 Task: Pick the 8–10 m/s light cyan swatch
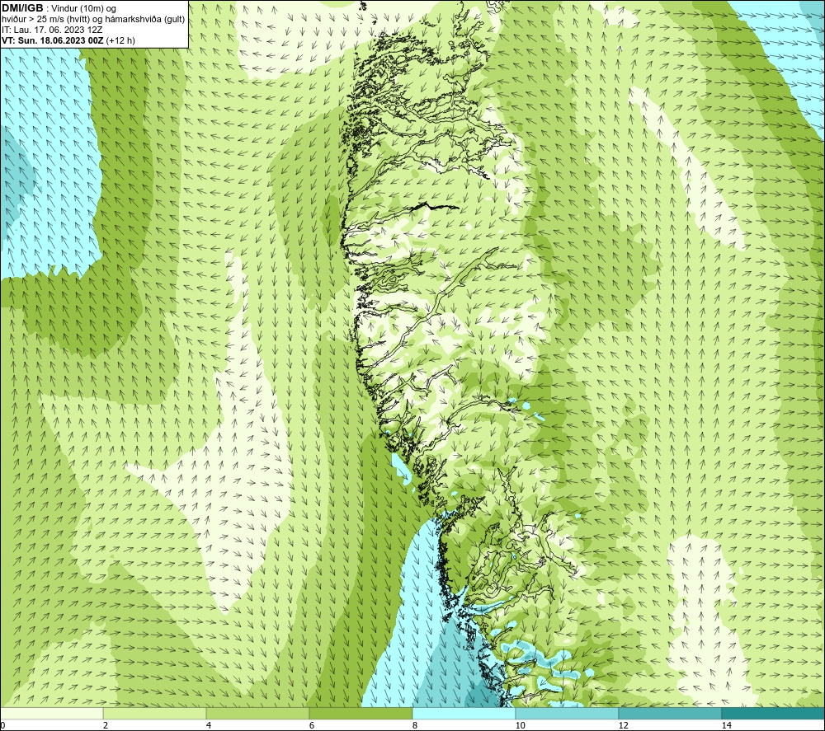click(464, 713)
